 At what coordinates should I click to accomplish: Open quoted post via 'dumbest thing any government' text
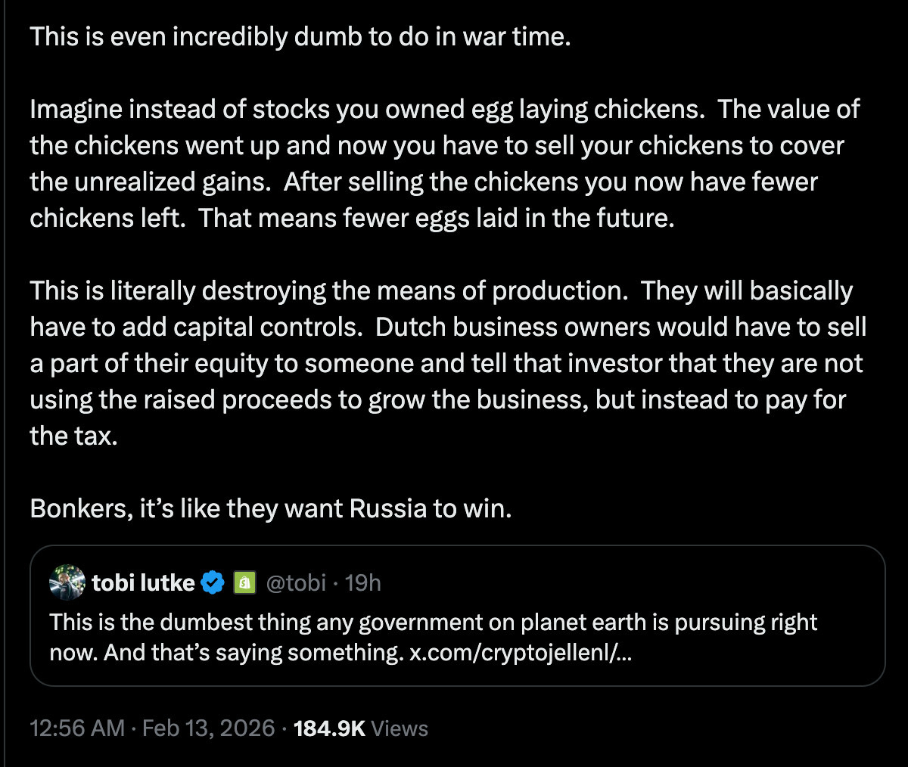pos(433,623)
